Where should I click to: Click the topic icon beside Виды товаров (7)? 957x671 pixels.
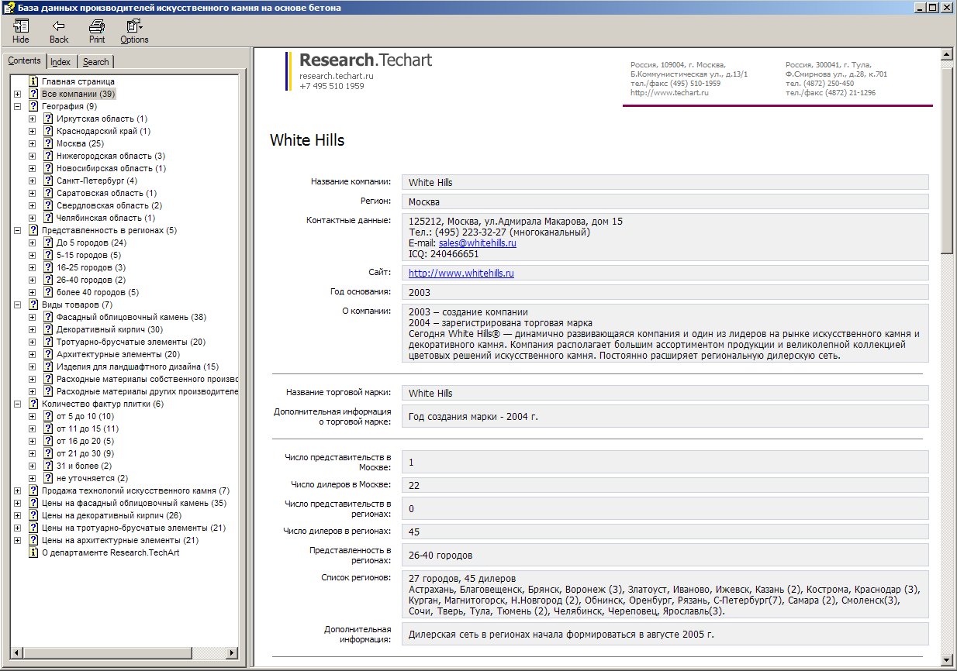[33, 305]
